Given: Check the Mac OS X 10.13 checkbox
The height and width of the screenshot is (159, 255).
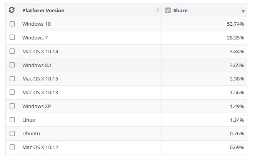Looking at the screenshot, I should coord(12,92).
